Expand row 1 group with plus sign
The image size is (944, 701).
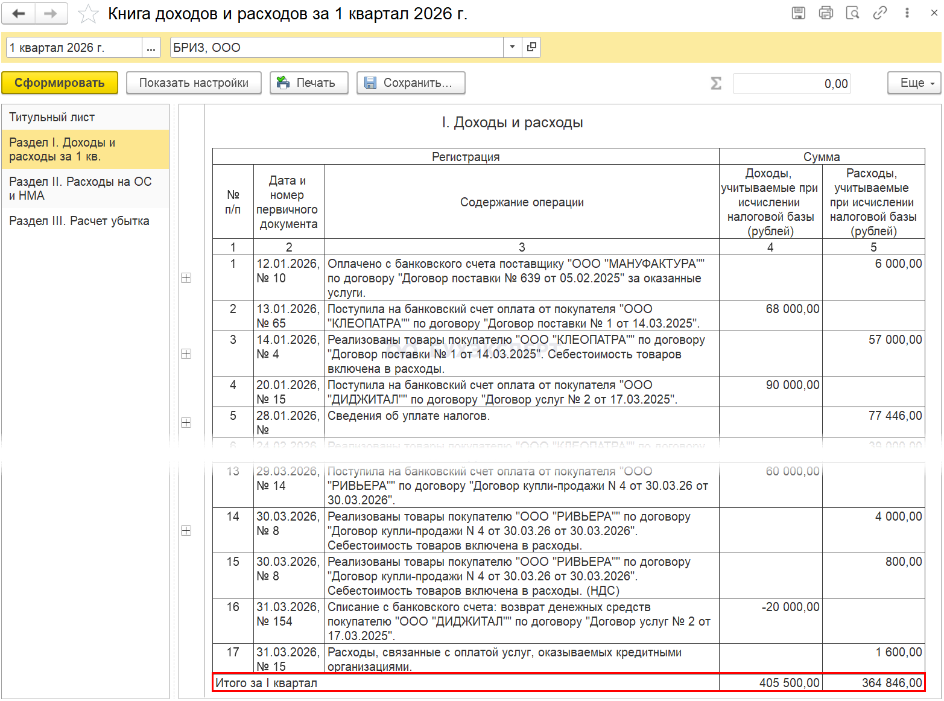tap(186, 278)
